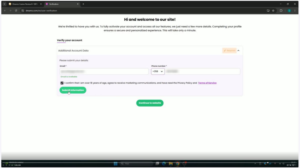Click the site information icon in address bar
Screen dimensions: 300x168
click(x=22, y=11)
